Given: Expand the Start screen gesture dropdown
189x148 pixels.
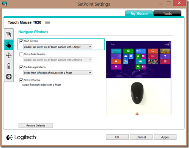Looking at the screenshot, I should pyautogui.click(x=58, y=47).
